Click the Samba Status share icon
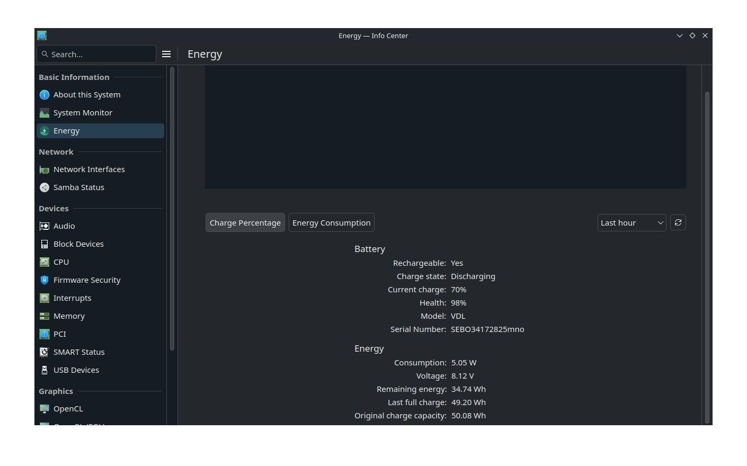Viewport: 747px width, 466px height. (45, 187)
